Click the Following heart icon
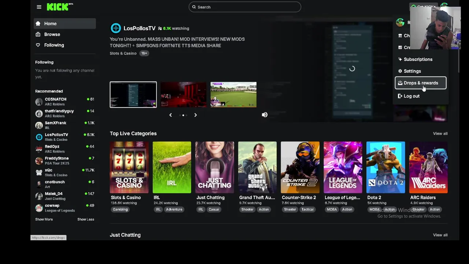The height and width of the screenshot is (264, 469). click(x=38, y=45)
